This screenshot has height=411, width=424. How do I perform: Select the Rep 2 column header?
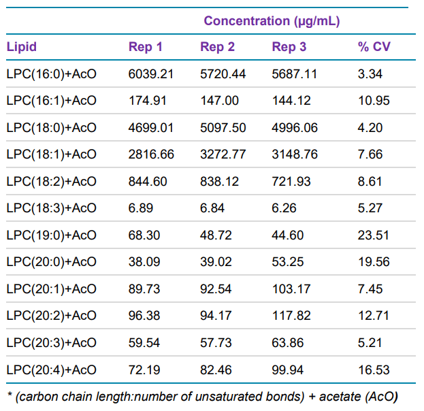[217, 47]
